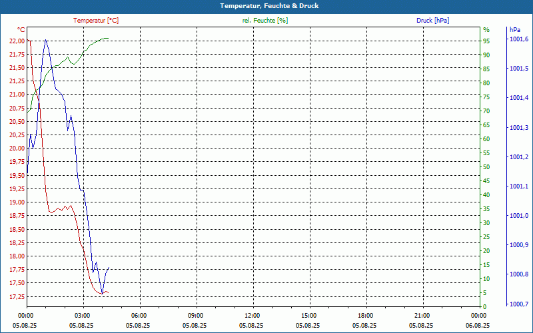The height and width of the screenshot is (333, 533).
Task: Click the '1001,6' pressure axis value
Action: pos(519,39)
